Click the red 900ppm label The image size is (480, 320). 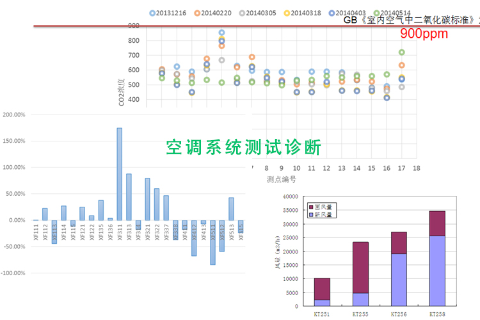(x=424, y=34)
